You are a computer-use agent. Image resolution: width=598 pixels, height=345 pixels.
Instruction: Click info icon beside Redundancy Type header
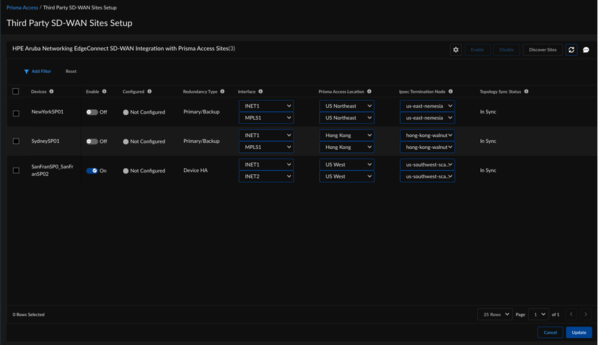tap(222, 92)
